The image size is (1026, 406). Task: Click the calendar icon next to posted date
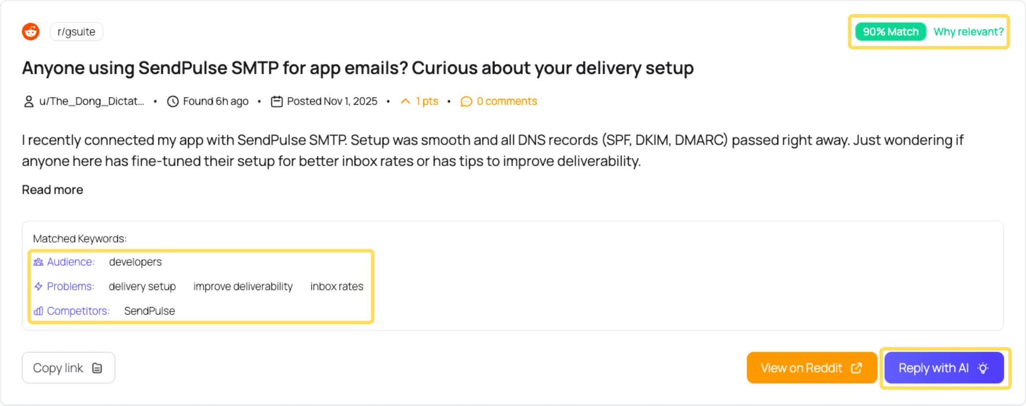pos(276,101)
